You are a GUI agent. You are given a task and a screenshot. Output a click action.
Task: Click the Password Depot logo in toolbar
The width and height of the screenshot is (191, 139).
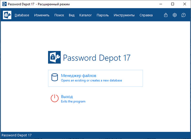coord(7,15)
